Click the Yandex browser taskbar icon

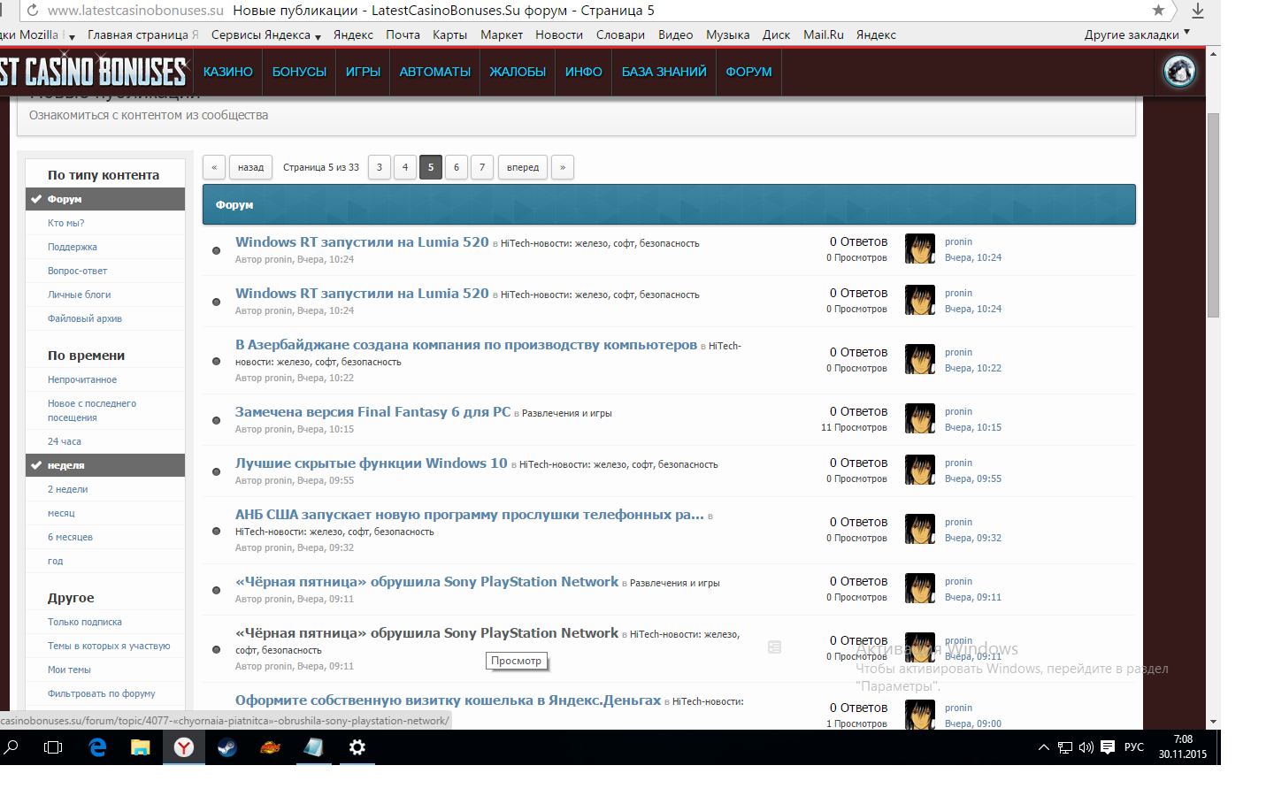click(x=184, y=748)
